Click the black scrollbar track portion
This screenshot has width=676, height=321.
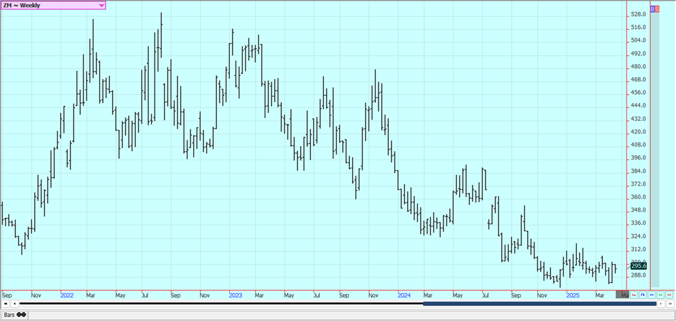tap(221, 304)
